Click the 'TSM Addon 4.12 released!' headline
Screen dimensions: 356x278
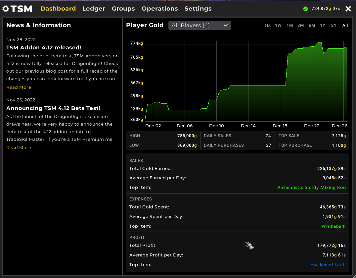coord(44,47)
